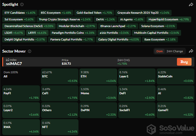Click the share arrow icon beside Sector Mover

pyautogui.click(x=191, y=51)
